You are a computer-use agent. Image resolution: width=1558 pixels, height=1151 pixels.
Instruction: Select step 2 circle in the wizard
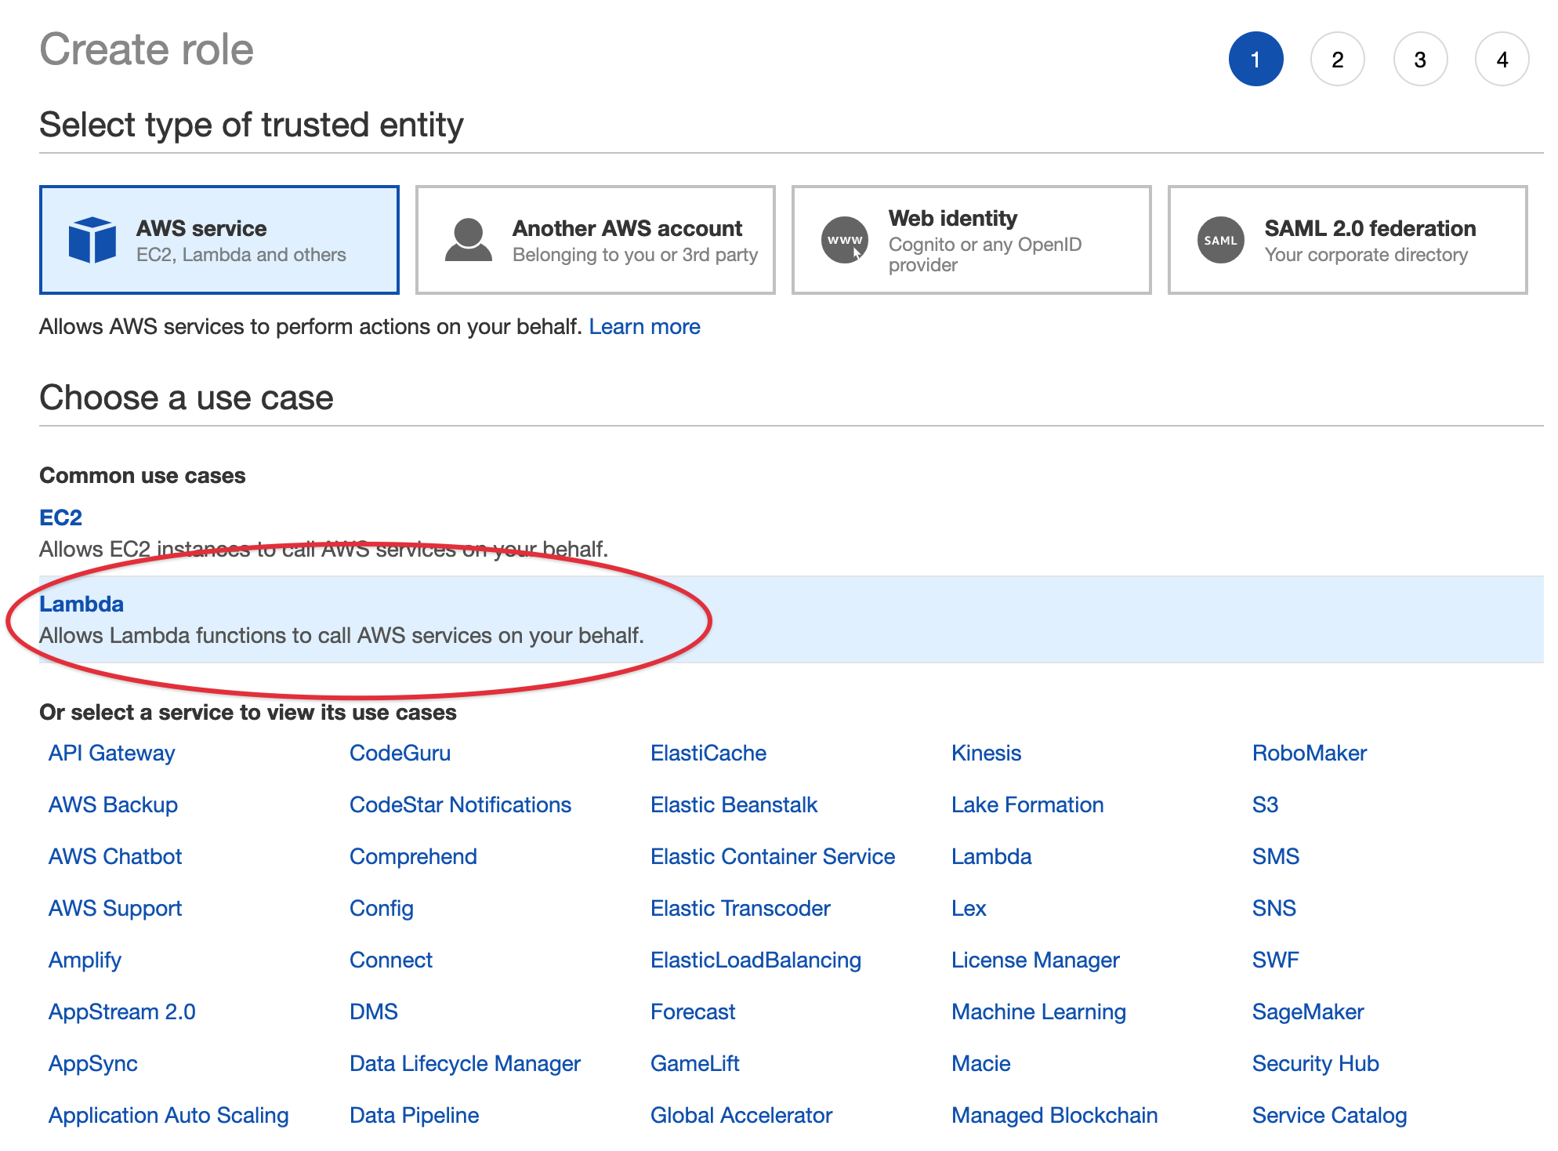[x=1339, y=58]
